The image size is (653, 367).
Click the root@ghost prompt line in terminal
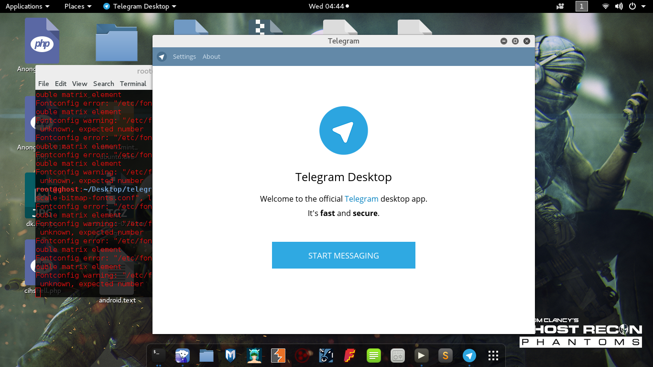(x=94, y=189)
